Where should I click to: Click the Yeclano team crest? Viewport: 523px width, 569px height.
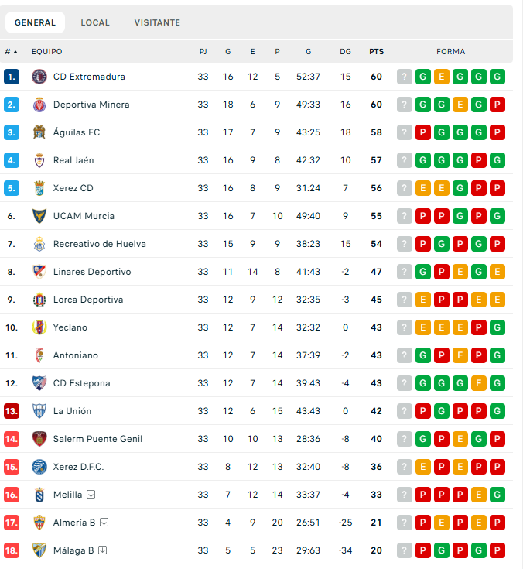[39, 327]
